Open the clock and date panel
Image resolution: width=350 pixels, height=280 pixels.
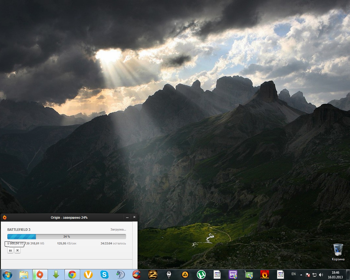335,275
